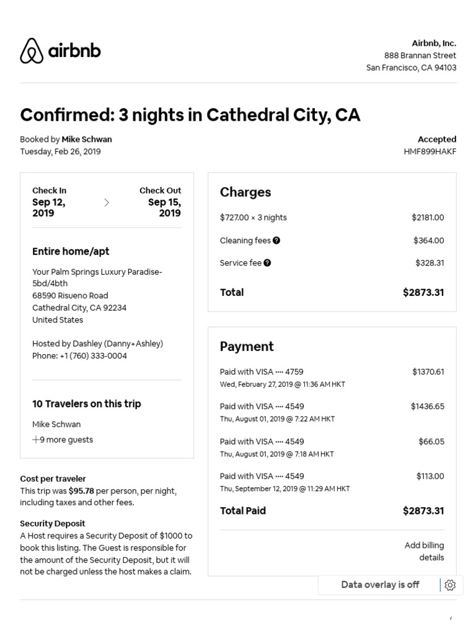476x634 pixels.
Task: Click the Charges section heading
Action: click(245, 193)
